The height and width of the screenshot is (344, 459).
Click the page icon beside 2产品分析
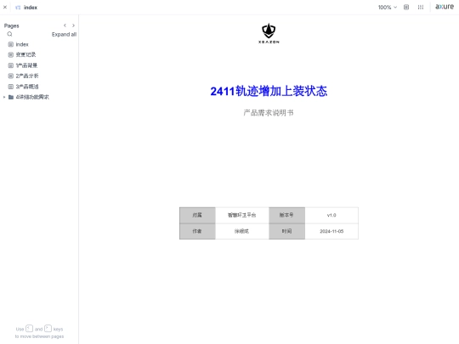point(11,76)
